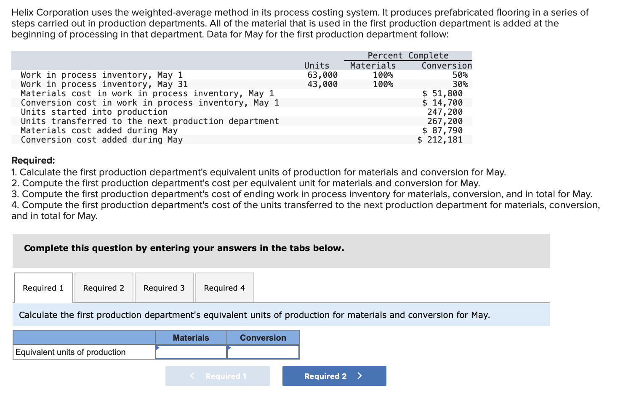This screenshot has width=623, height=397.
Task: Click the '$ 51,800' materials cost value
Action: (x=442, y=93)
